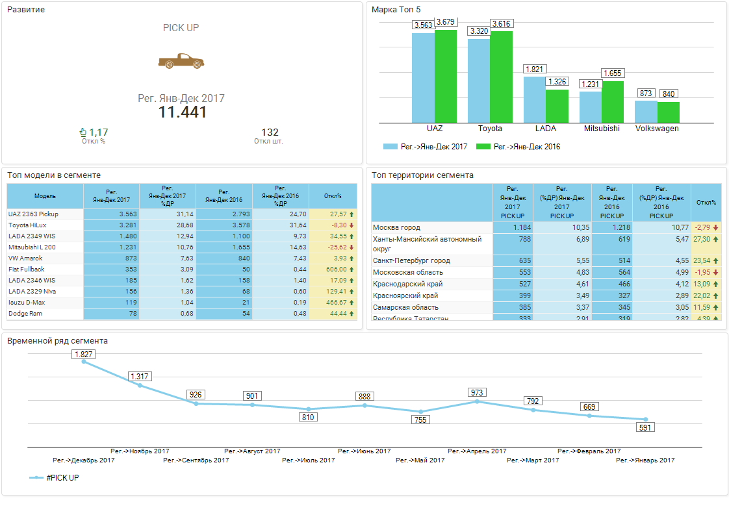Click the red down arrow in Toyota HiLux row
This screenshot has width=729, height=515.
(x=352, y=225)
